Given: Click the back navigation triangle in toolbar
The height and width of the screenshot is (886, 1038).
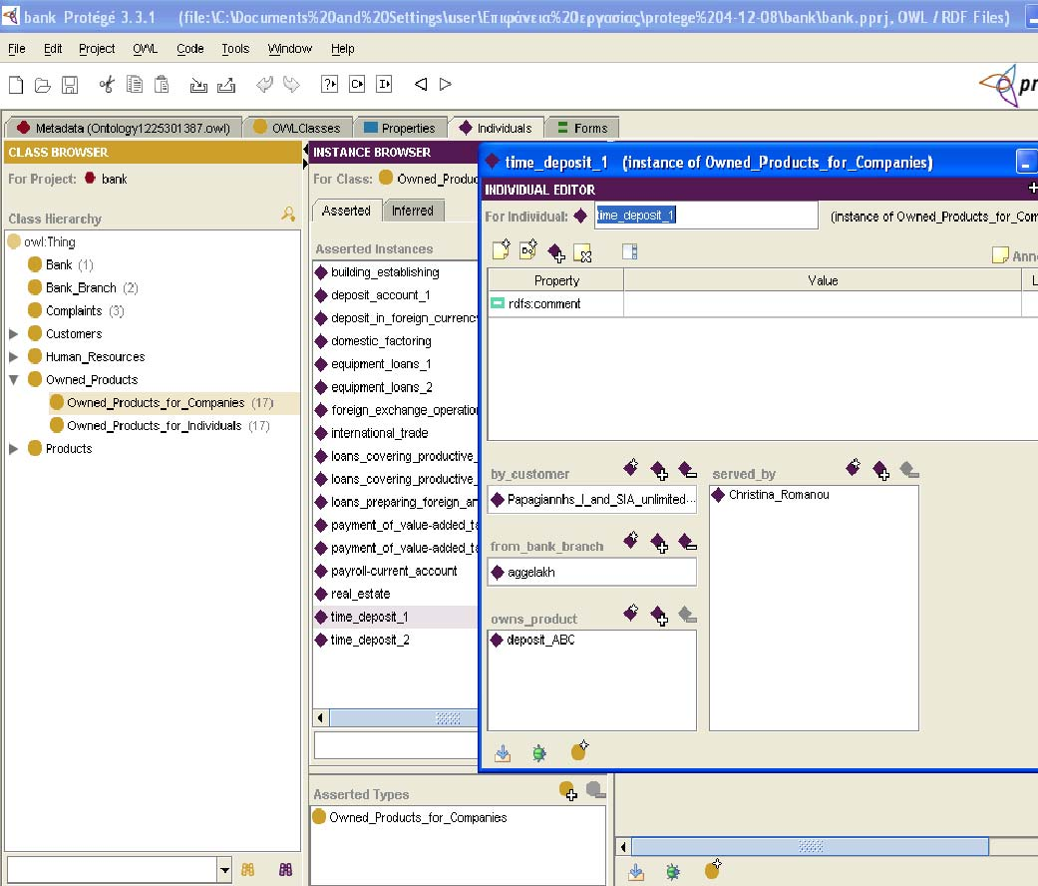Looking at the screenshot, I should (421, 84).
